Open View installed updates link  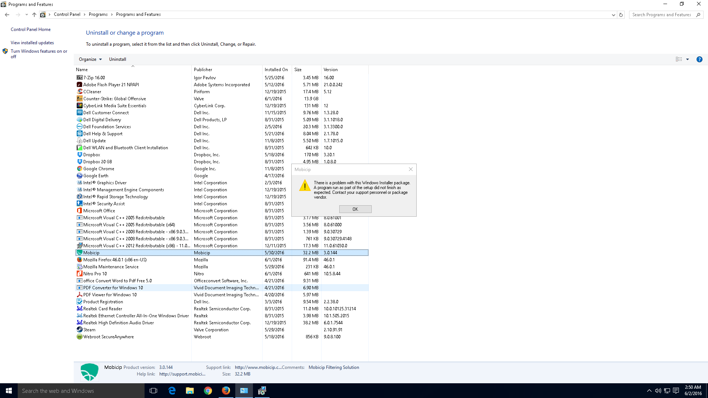pyautogui.click(x=32, y=43)
